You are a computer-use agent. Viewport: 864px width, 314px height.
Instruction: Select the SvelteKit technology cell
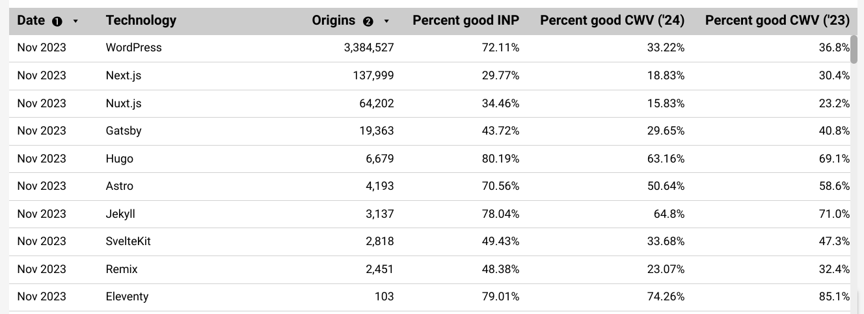128,241
